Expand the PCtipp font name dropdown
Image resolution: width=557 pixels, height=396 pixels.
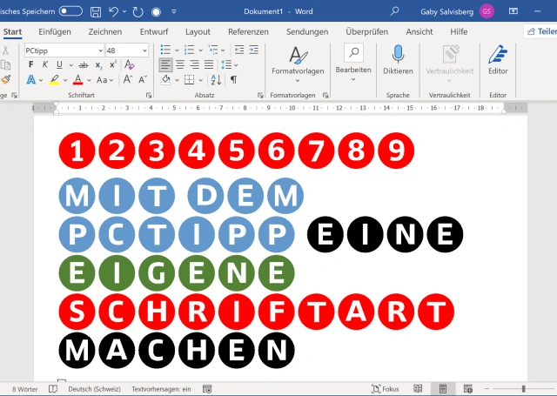[x=100, y=50]
